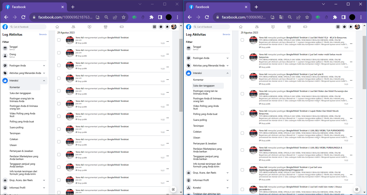Screen dimensions: 367x195
Task: Open Facebook home icon in left window
Action: pyautogui.click(x=57, y=27)
